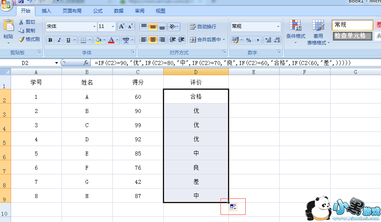Click the Office button logo
Image resolution: width=381 pixels, height=222 pixels.
pos(6,4)
